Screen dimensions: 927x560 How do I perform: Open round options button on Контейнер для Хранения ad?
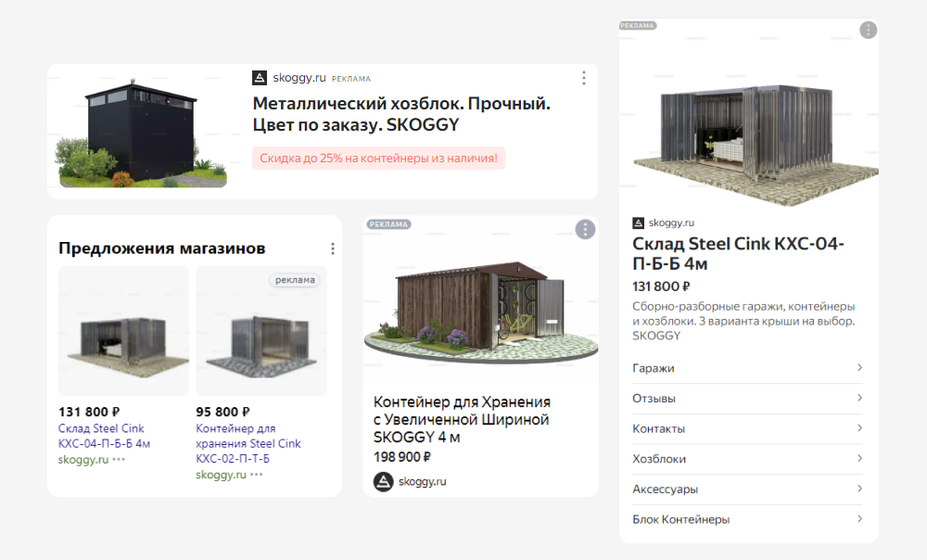[585, 229]
